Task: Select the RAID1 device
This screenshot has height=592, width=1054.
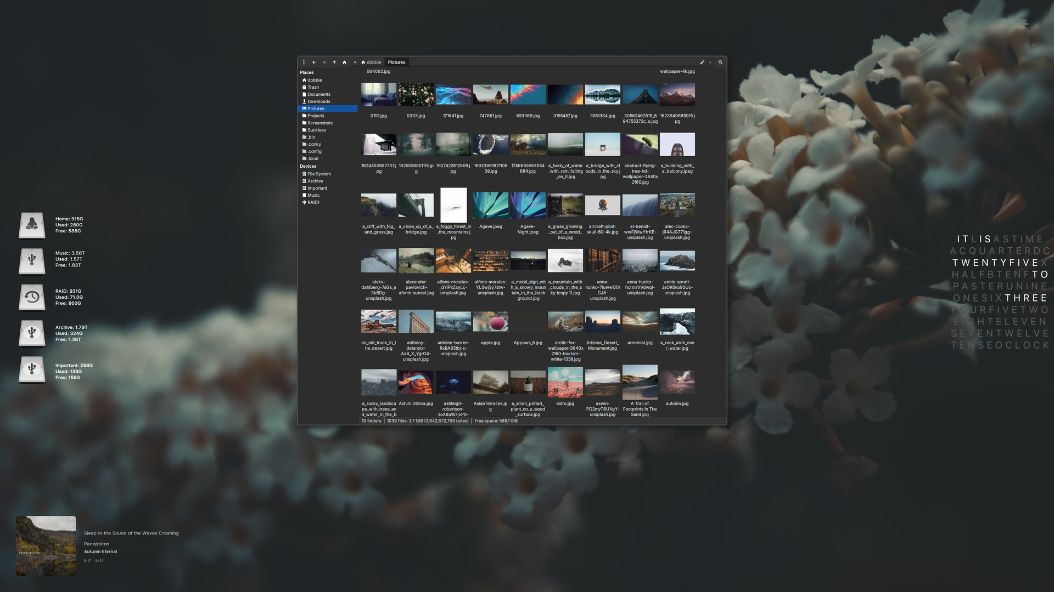Action: click(x=313, y=202)
